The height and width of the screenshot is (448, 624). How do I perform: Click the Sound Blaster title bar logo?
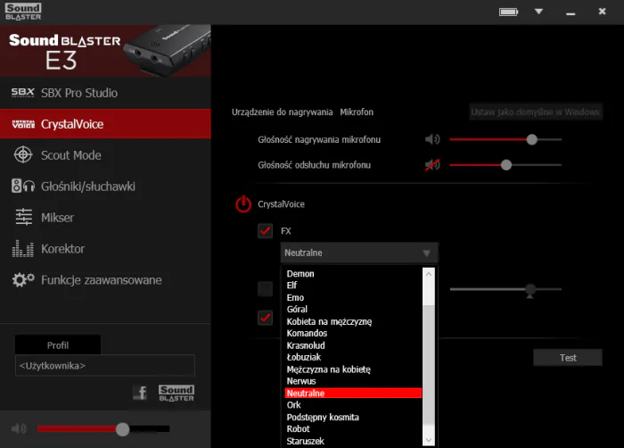click(x=23, y=12)
